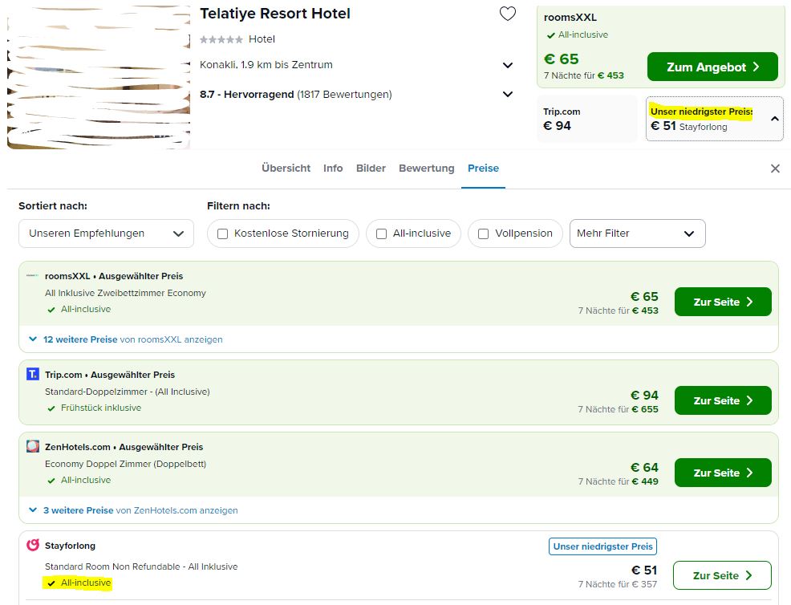Click Economy Doppel Zimmer (Doppelbett) text
Image resolution: width=791 pixels, height=605 pixels.
tap(126, 465)
